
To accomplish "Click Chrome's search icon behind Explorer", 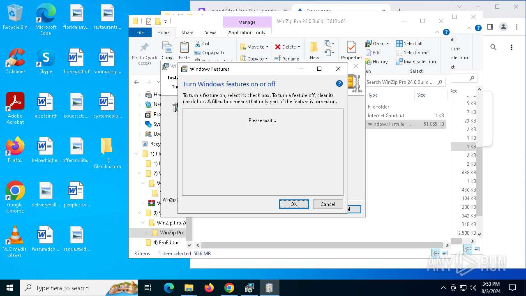I will click(x=494, y=47).
